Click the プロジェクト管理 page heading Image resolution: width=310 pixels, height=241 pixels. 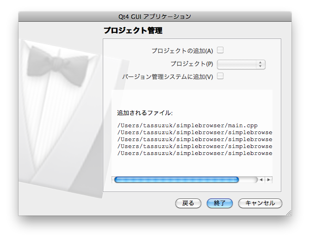point(133,31)
